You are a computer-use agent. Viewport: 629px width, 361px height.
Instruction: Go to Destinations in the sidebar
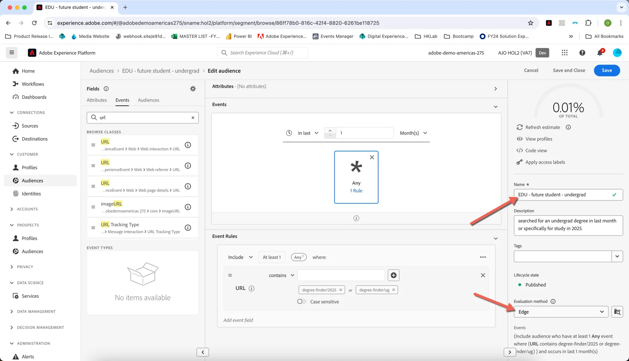pyautogui.click(x=35, y=139)
